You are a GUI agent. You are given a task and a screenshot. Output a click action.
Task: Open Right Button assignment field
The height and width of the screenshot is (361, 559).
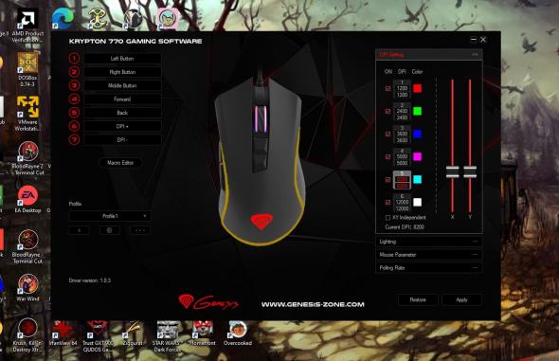click(122, 72)
